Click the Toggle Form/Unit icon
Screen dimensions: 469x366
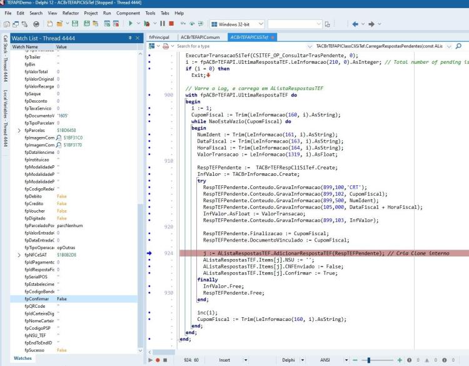pos(24,24)
